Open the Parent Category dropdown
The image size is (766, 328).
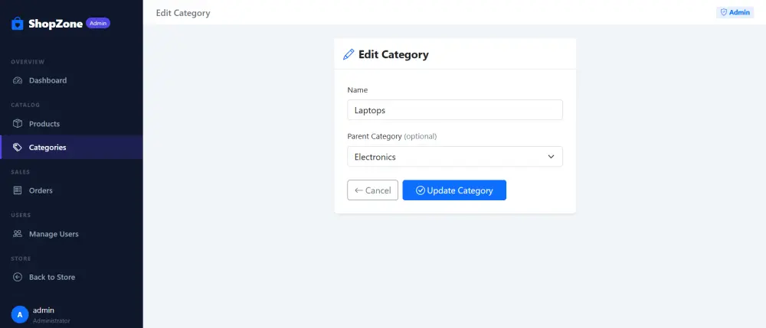coord(455,157)
